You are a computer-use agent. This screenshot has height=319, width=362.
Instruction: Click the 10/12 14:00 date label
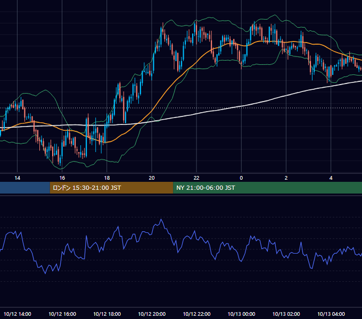18,314
